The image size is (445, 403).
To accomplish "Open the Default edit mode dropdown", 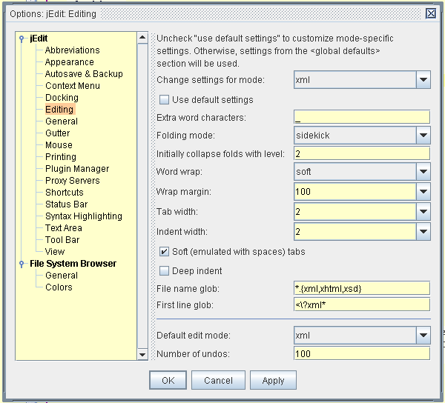I will coord(362,336).
